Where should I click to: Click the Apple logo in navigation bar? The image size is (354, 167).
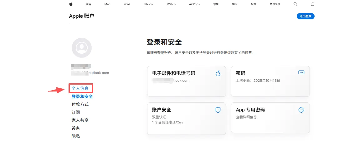[71, 4]
